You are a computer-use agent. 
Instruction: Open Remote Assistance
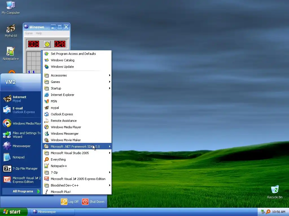77,121
